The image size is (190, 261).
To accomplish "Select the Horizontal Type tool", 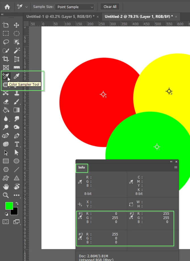I will pos(16,144).
